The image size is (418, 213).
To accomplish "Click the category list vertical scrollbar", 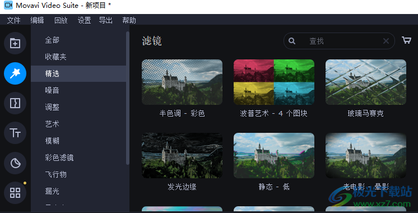I will [x=128, y=98].
